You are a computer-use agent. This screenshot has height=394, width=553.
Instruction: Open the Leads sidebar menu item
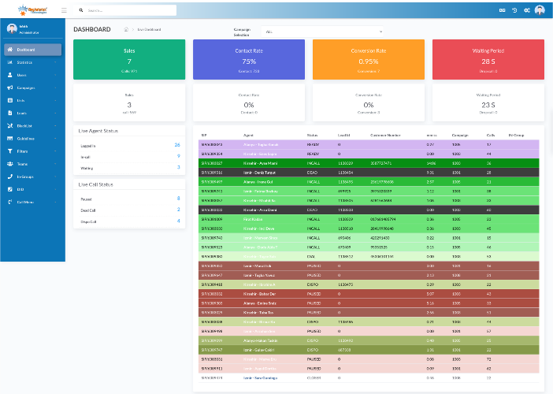(x=32, y=113)
